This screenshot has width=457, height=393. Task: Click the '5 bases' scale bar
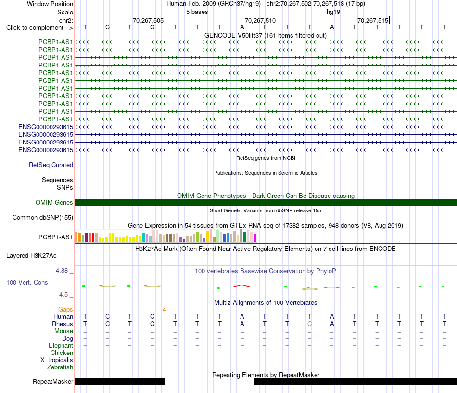tap(266, 12)
